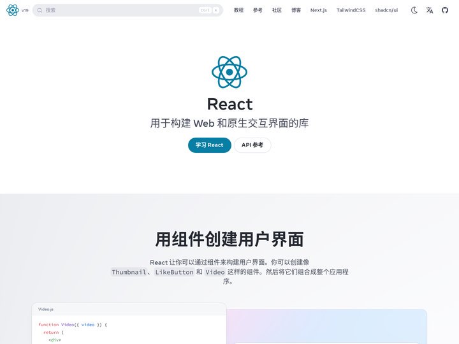This screenshot has width=459, height=344.
Task: Focus the 搜索 search field
Action: click(x=127, y=10)
